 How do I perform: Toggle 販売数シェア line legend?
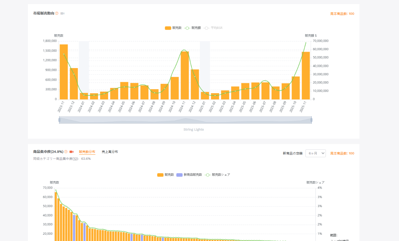(217, 175)
